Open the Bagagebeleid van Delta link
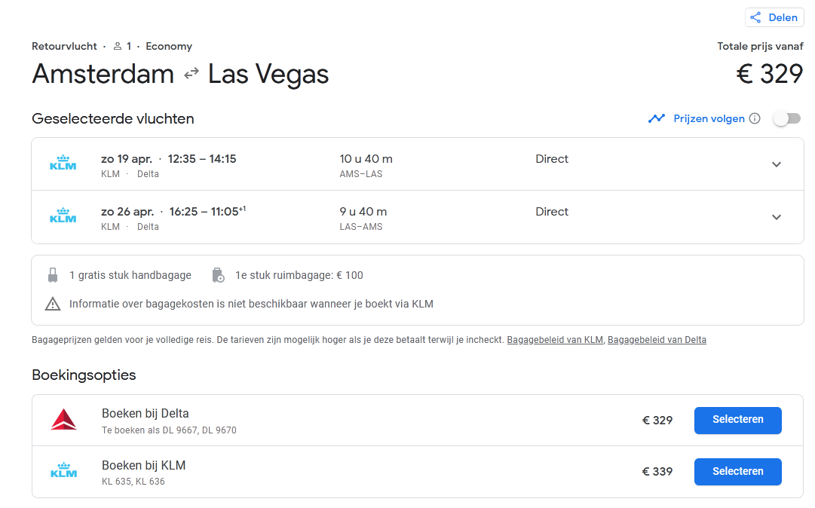The height and width of the screenshot is (508, 815). click(657, 340)
